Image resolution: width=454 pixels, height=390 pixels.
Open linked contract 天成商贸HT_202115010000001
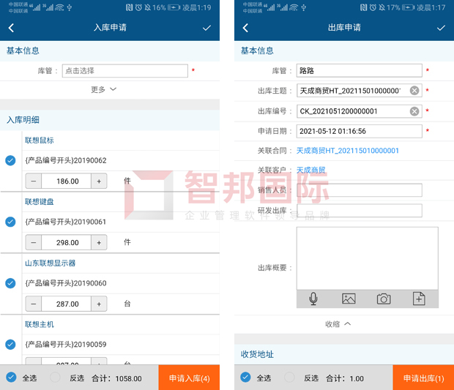click(x=348, y=151)
